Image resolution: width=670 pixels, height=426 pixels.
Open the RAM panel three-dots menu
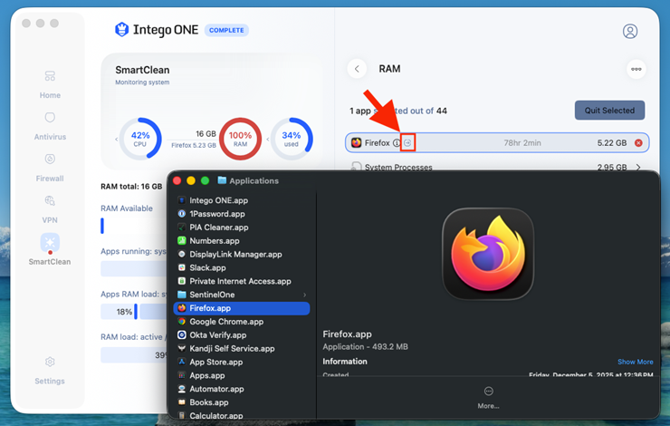[636, 69]
